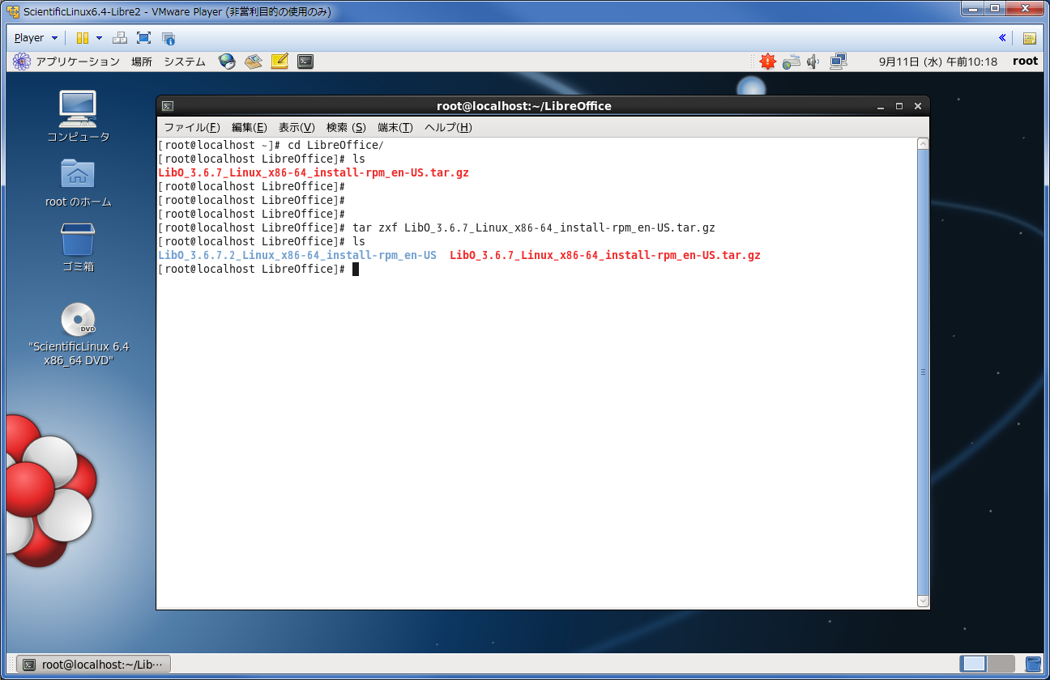Screen dimensions: 1050x680
Task: Open the Player dropdown menu
Action: 36,38
